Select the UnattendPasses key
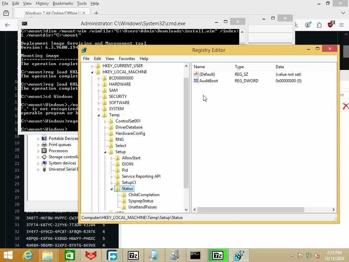This screenshot has height=262, width=349. click(142, 207)
